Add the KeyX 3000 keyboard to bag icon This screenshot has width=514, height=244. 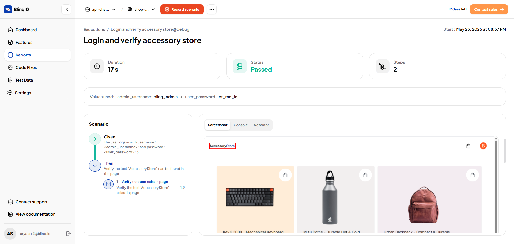pyautogui.click(x=285, y=175)
